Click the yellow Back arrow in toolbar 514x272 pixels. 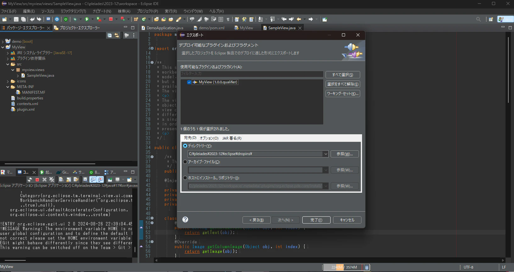[x=299, y=19]
